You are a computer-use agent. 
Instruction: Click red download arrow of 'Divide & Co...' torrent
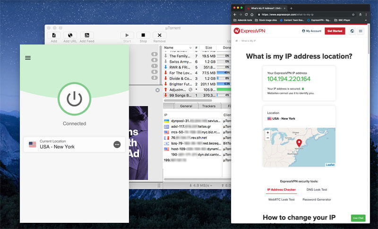tap(166, 79)
